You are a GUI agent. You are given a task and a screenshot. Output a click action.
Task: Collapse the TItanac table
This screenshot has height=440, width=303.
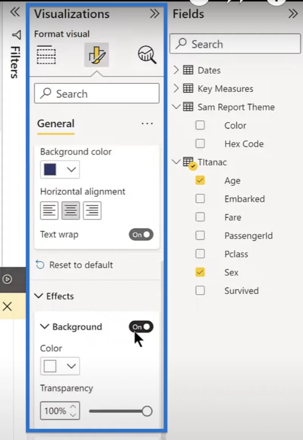point(176,161)
